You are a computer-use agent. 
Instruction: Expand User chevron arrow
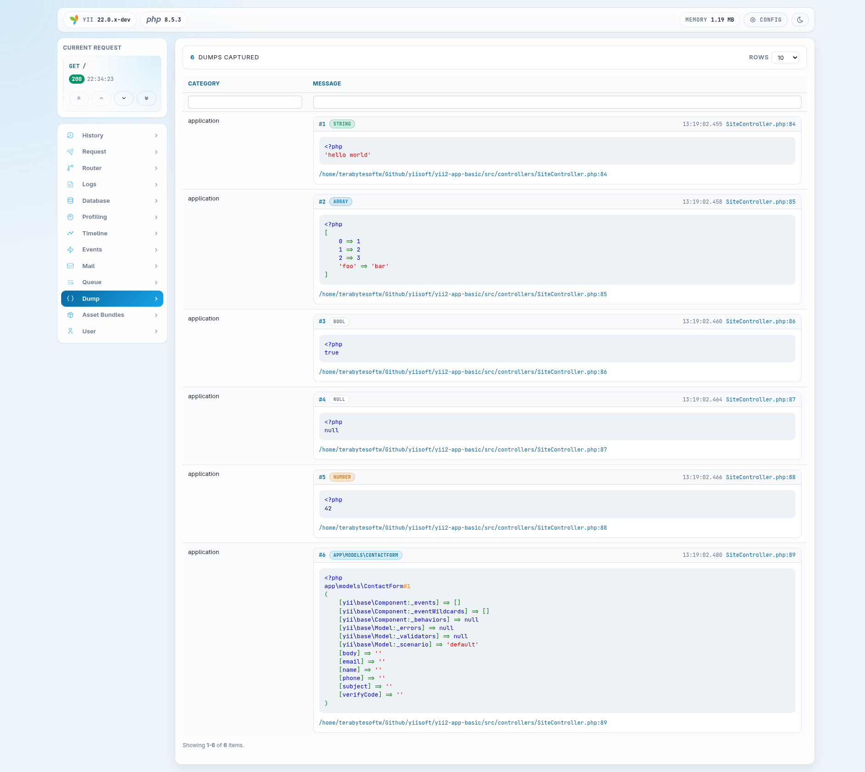pyautogui.click(x=156, y=332)
